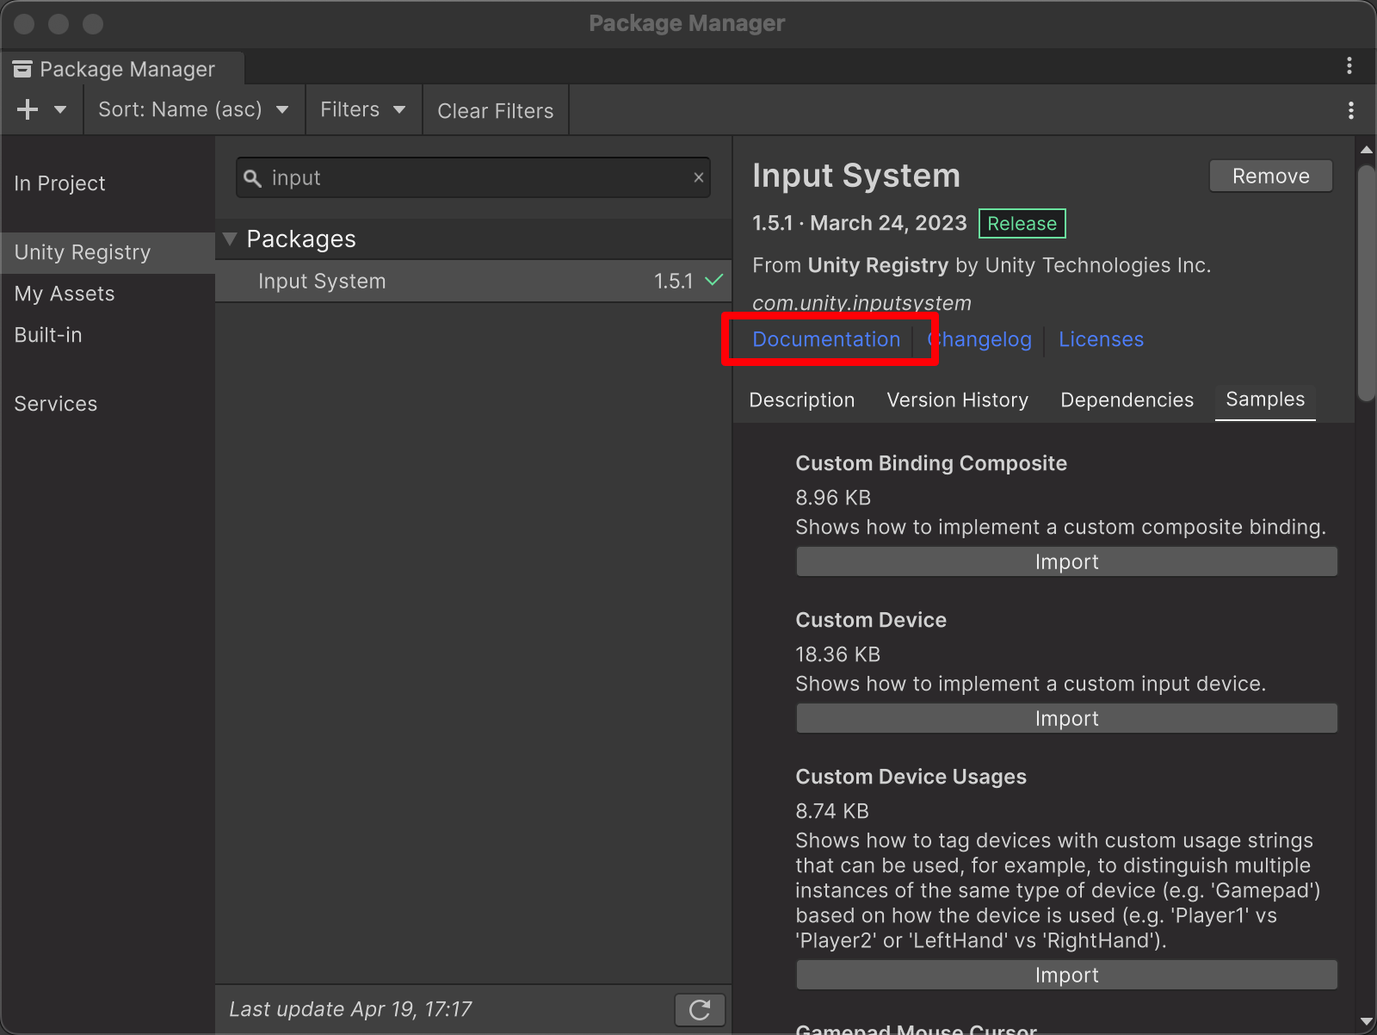The width and height of the screenshot is (1377, 1035).
Task: Select My Assets in the sidebar
Action: pyautogui.click(x=65, y=294)
